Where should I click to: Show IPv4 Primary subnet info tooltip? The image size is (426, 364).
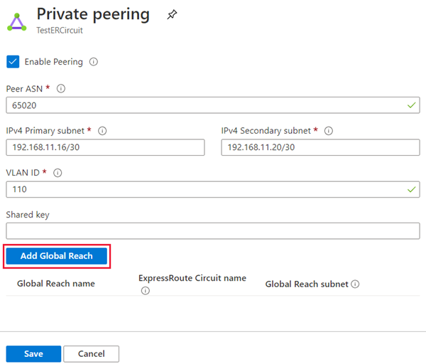pyautogui.click(x=102, y=131)
